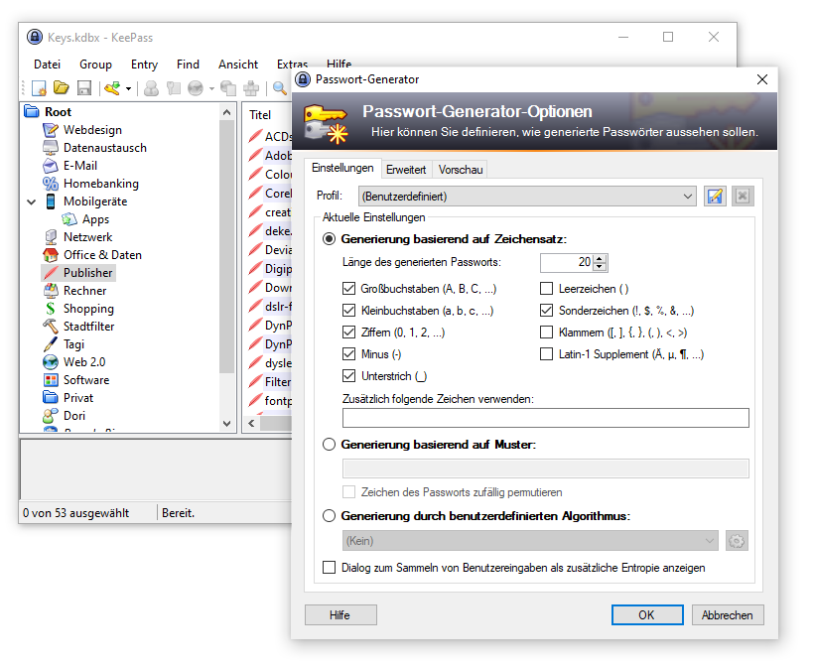This screenshot has height=668, width=814.
Task: Decrease password length with down arrow
Action: click(600, 266)
